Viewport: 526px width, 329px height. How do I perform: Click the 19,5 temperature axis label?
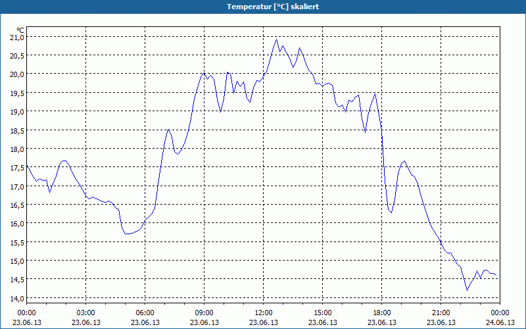(x=16, y=93)
